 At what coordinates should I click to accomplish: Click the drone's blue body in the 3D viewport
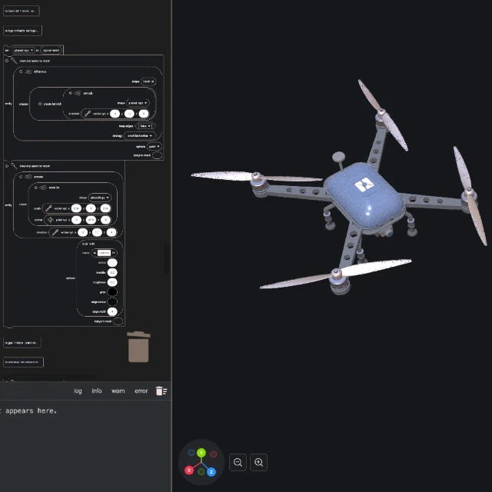coord(366,197)
